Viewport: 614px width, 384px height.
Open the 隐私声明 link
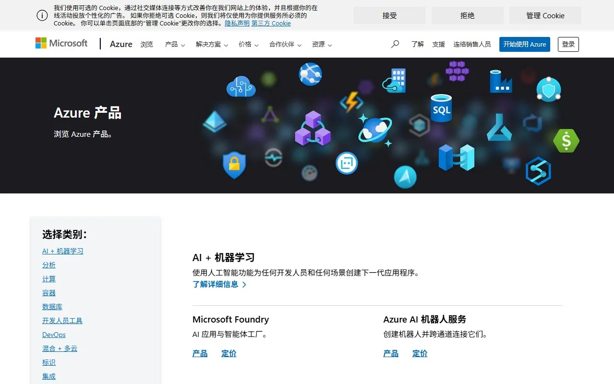click(236, 23)
